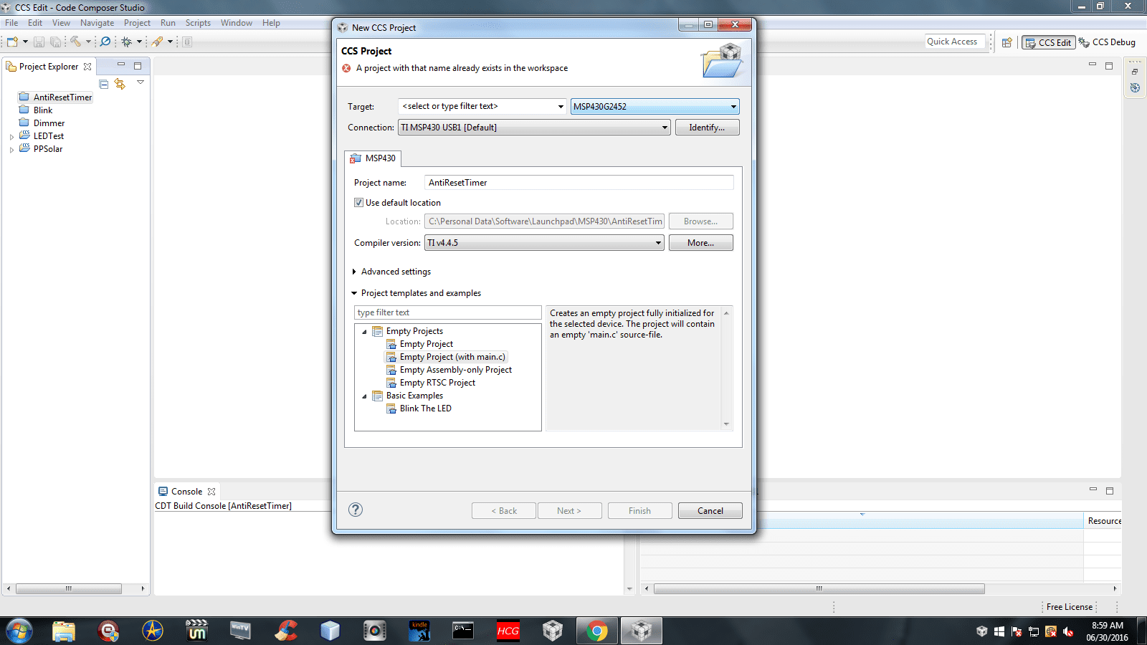Click the Identify... button
The image size is (1147, 645).
point(706,128)
